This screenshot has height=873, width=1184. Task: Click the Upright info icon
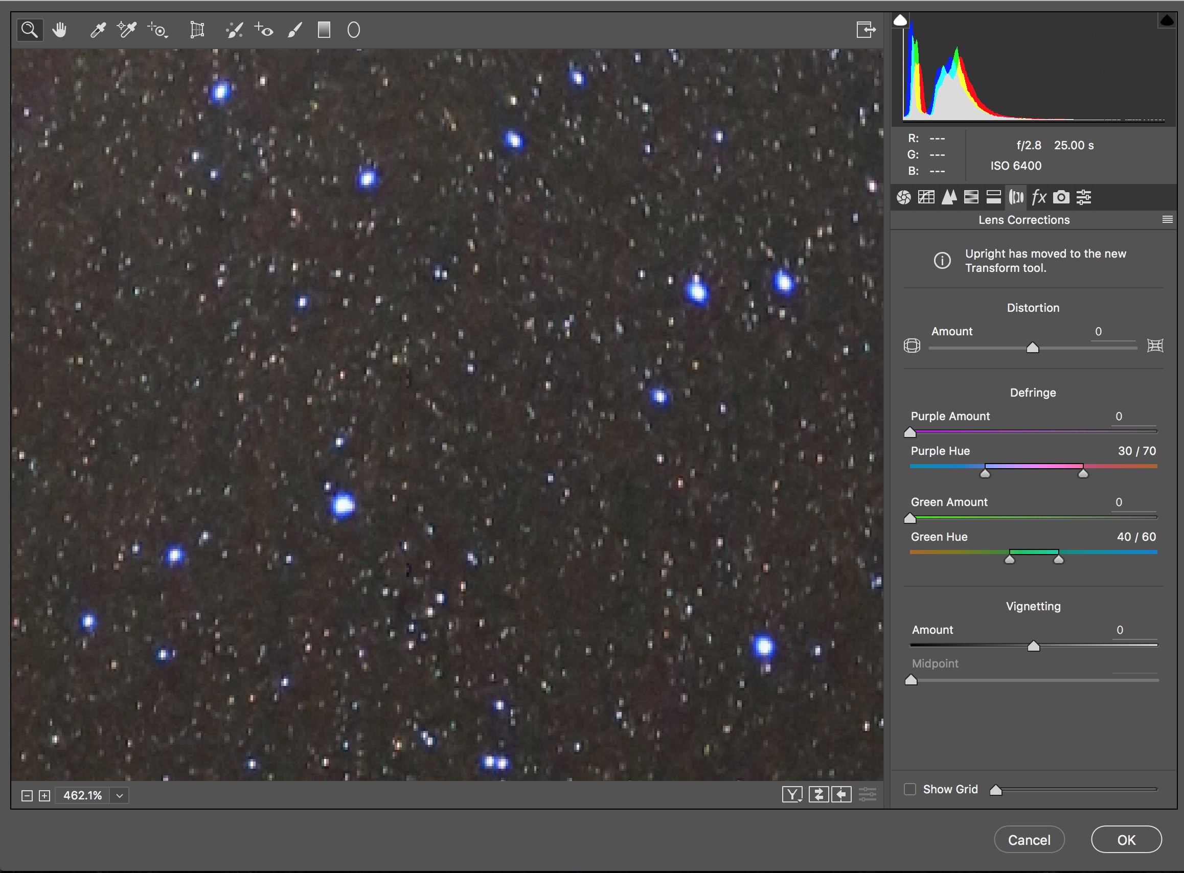click(x=942, y=261)
